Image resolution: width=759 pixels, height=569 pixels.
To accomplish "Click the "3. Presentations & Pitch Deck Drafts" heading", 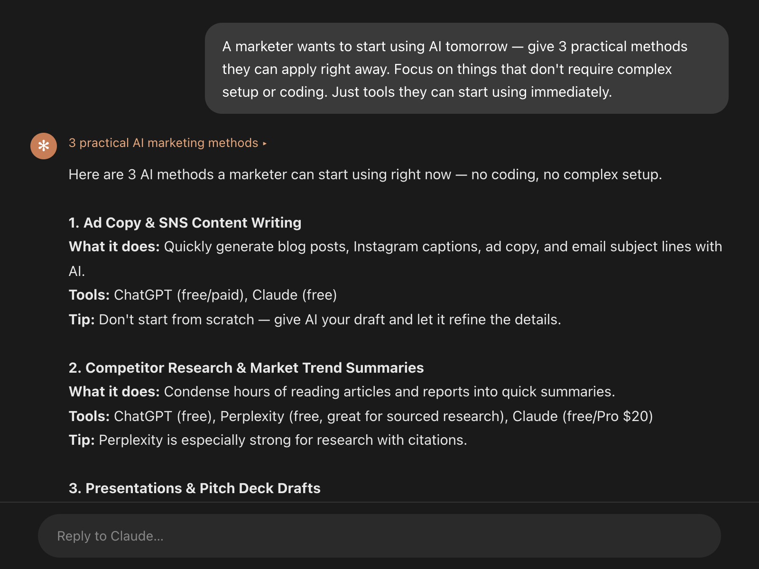I will [x=194, y=488].
